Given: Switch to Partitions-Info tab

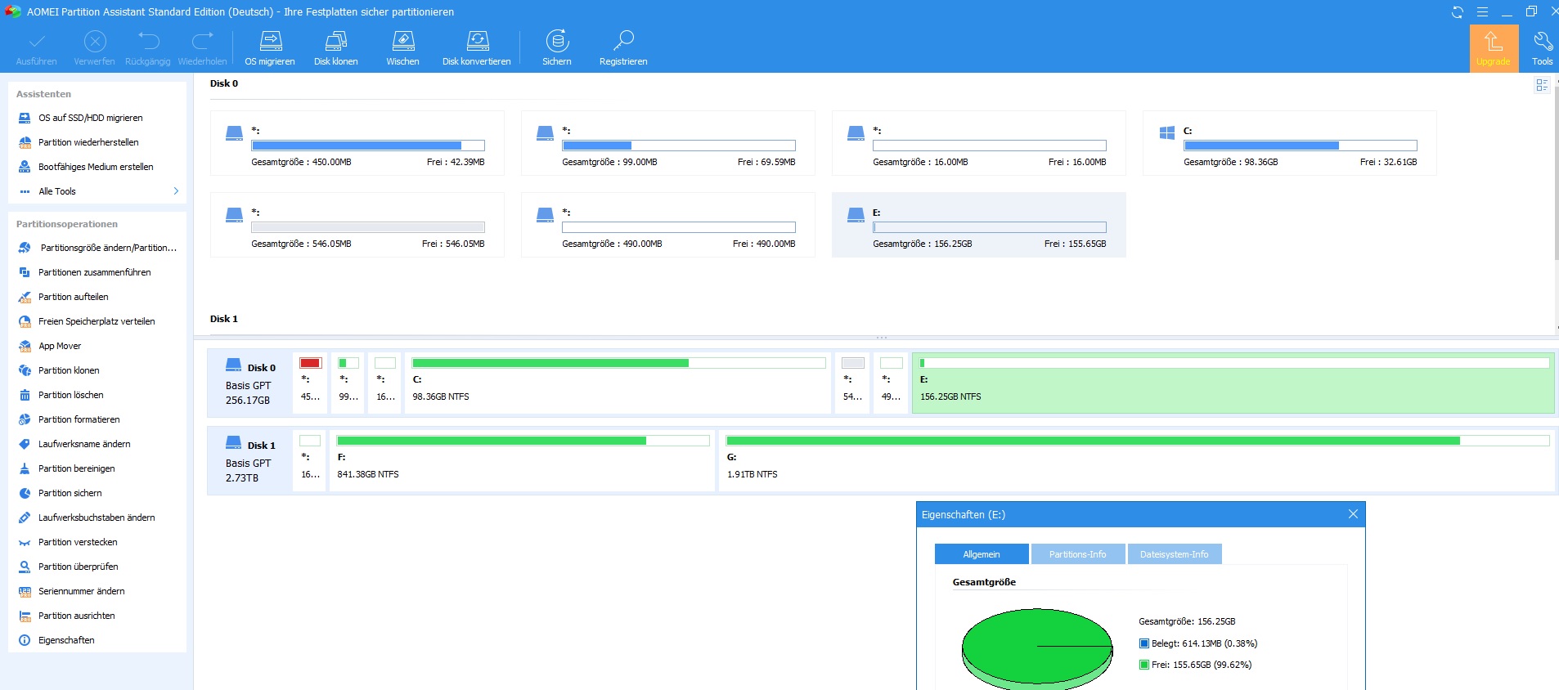Looking at the screenshot, I should 1078,554.
